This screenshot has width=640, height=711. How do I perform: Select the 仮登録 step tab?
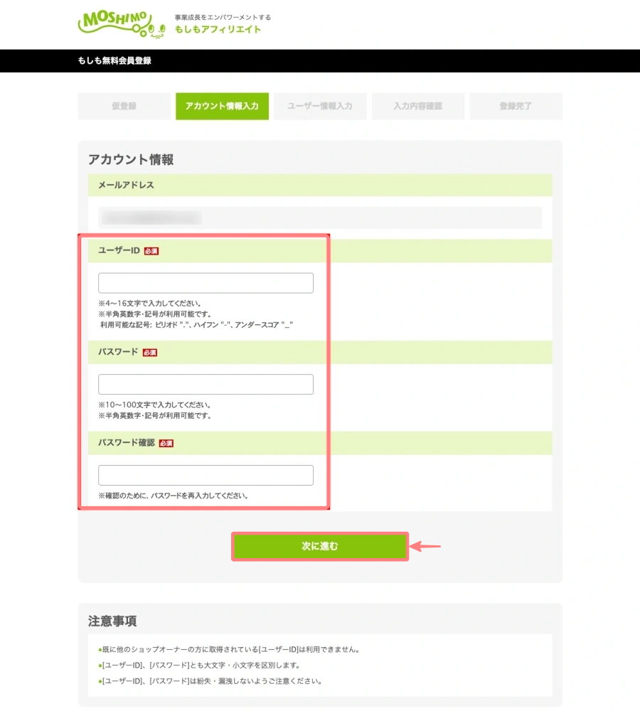124,106
